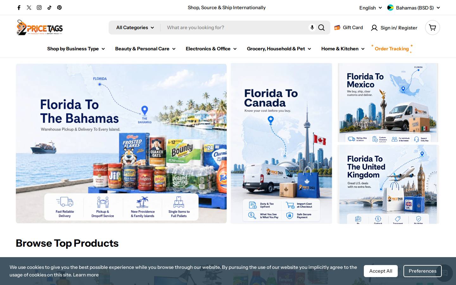456x285 pixels.
Task: Open the X (Twitter) social icon
Action: click(x=29, y=8)
